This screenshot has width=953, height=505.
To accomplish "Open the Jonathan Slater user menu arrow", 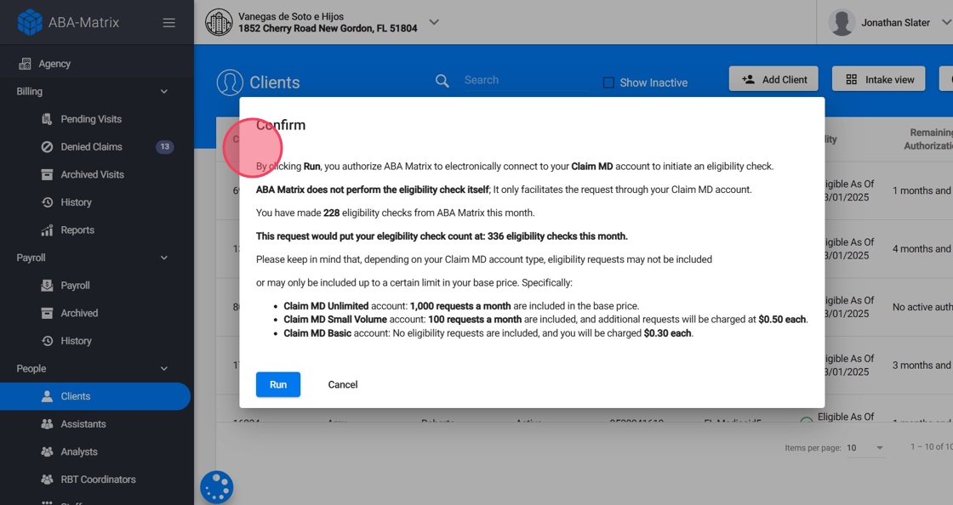I will pyautogui.click(x=946, y=22).
